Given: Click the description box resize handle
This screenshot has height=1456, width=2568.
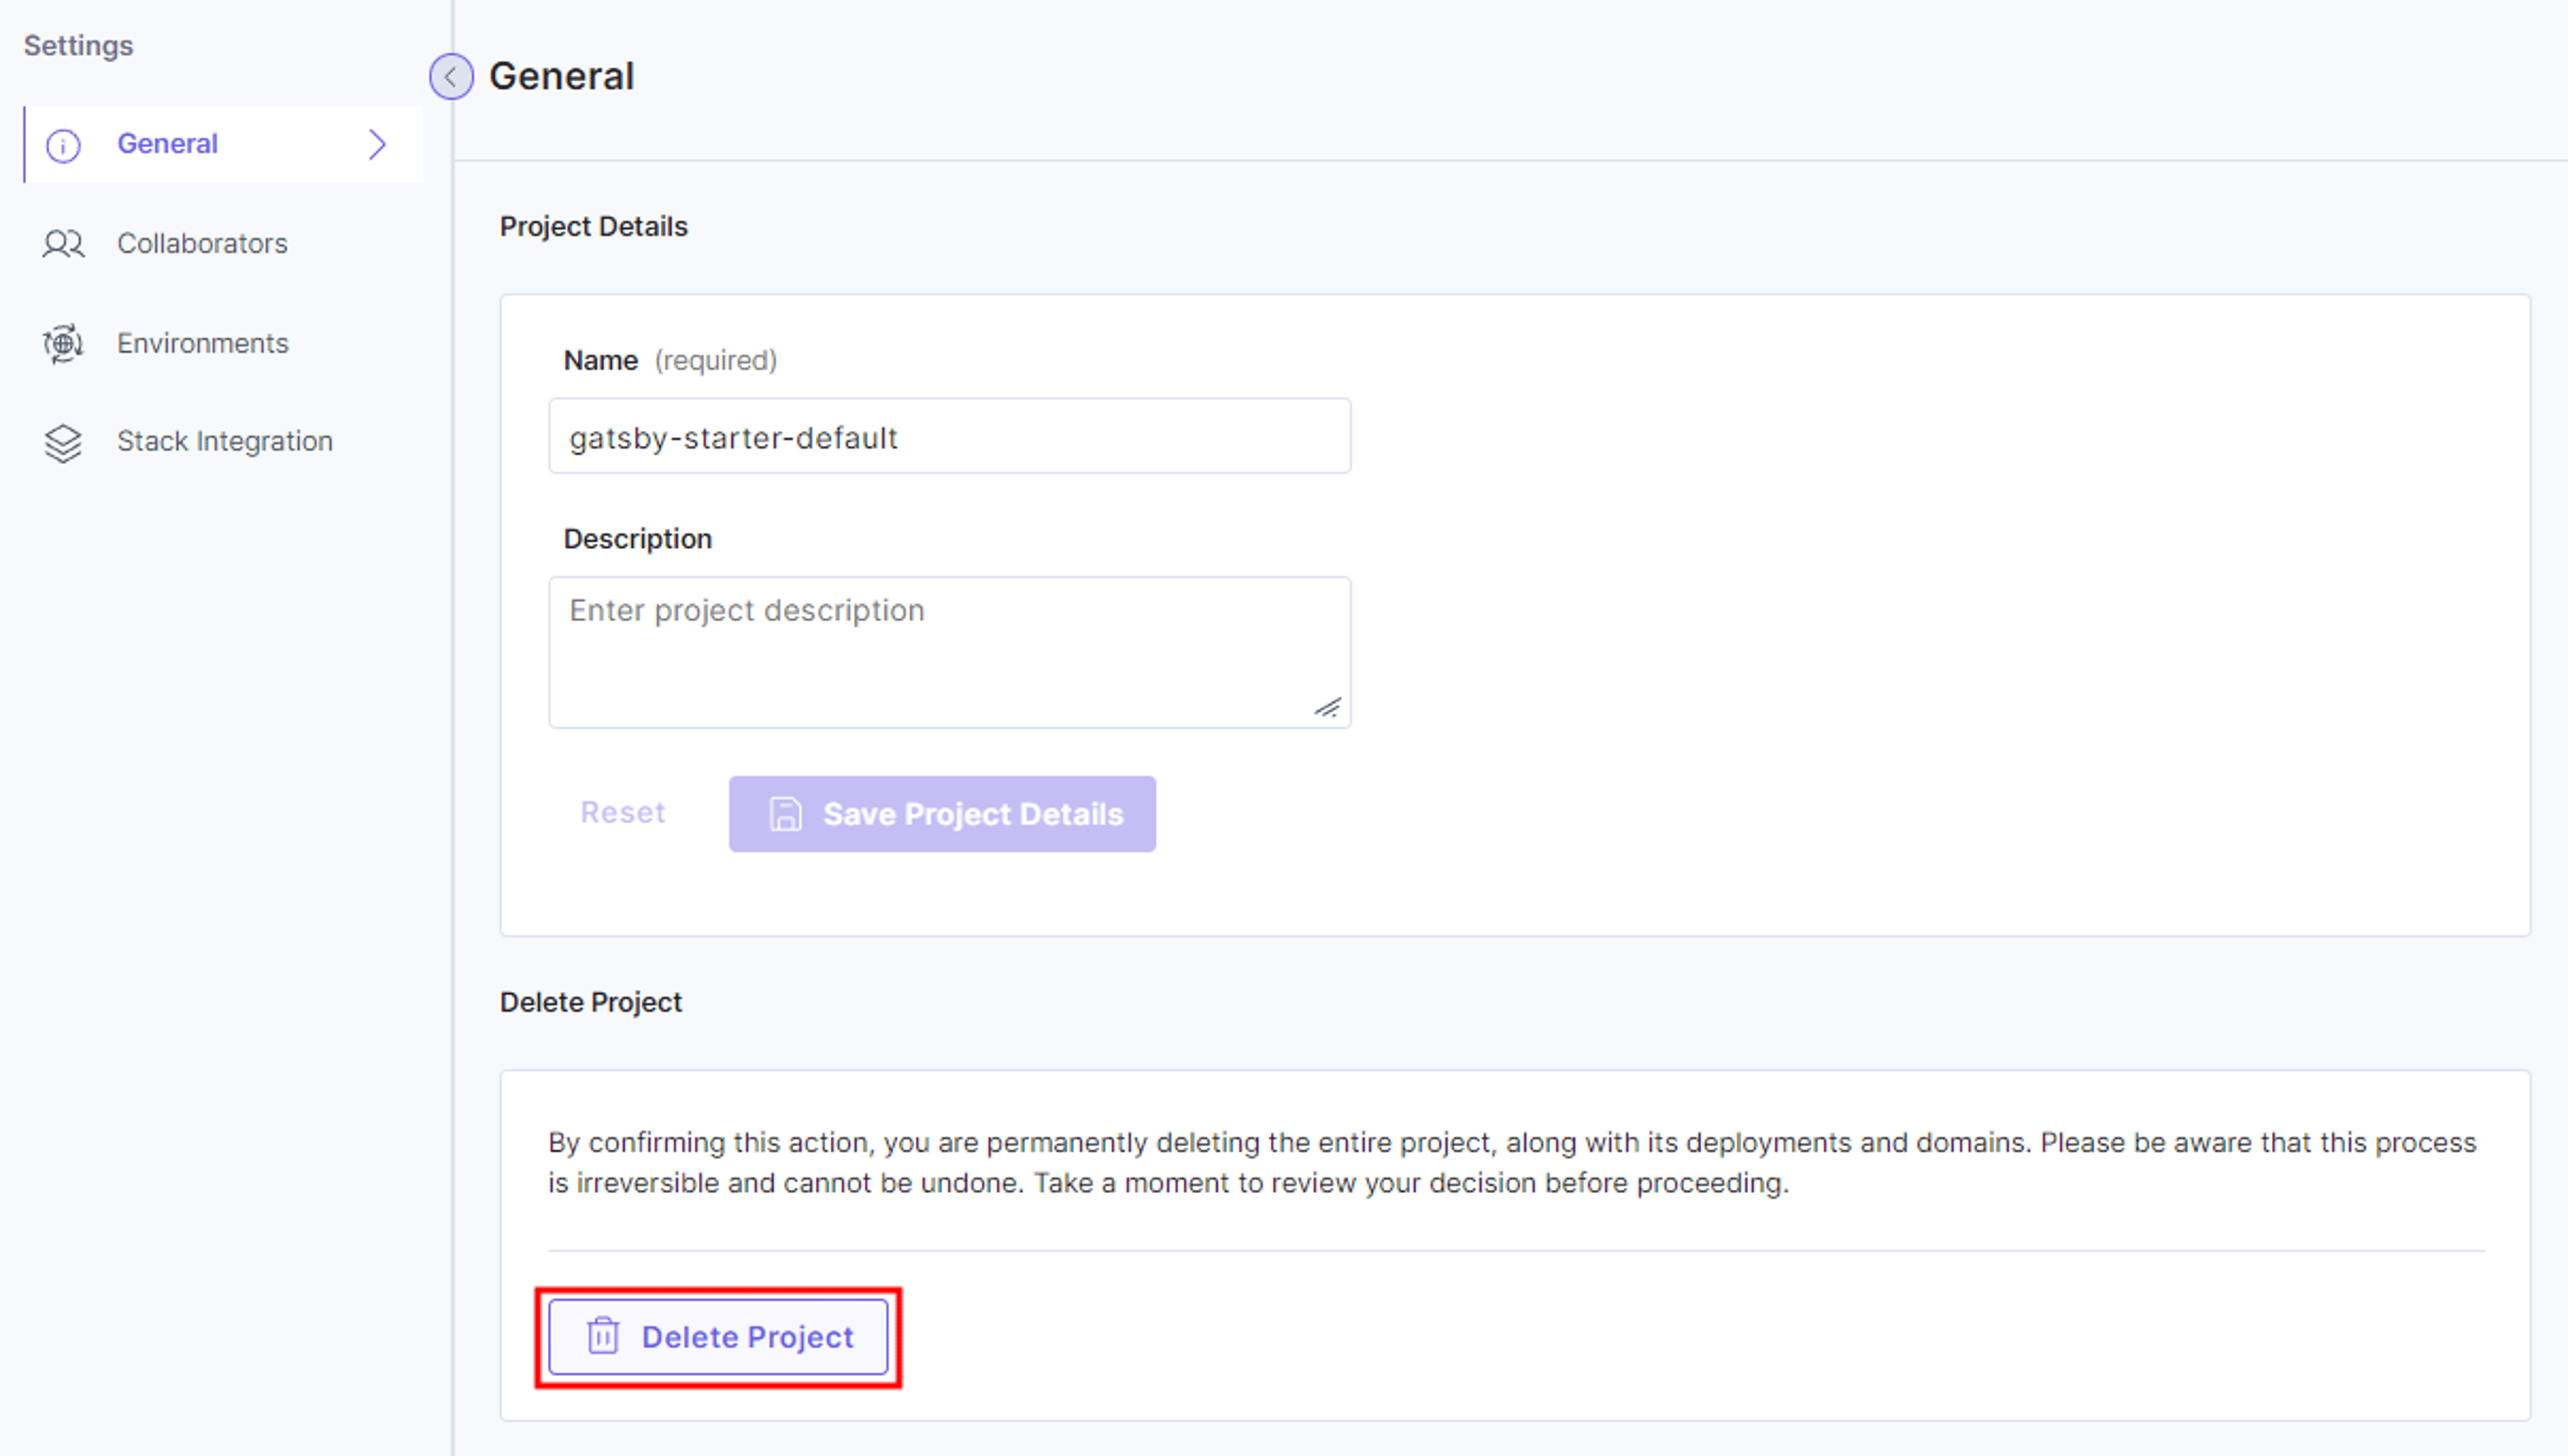Looking at the screenshot, I should (1327, 707).
